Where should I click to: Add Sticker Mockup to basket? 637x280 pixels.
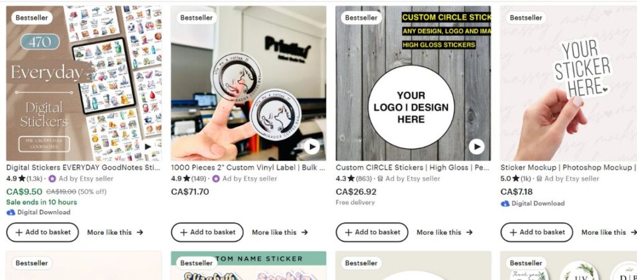(x=537, y=232)
